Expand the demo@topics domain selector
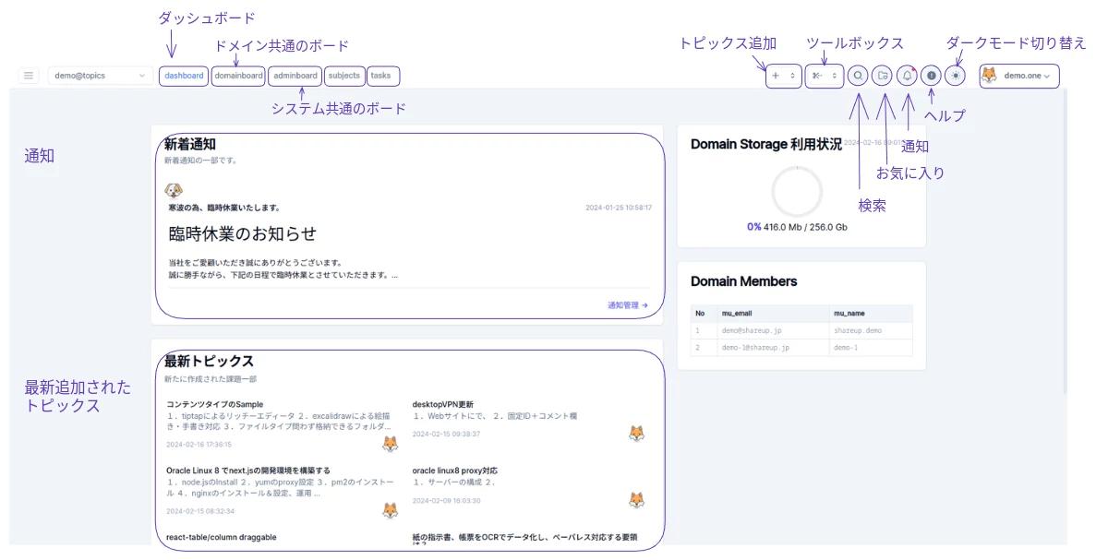Image resolution: width=1096 pixels, height=560 pixels. (x=100, y=76)
